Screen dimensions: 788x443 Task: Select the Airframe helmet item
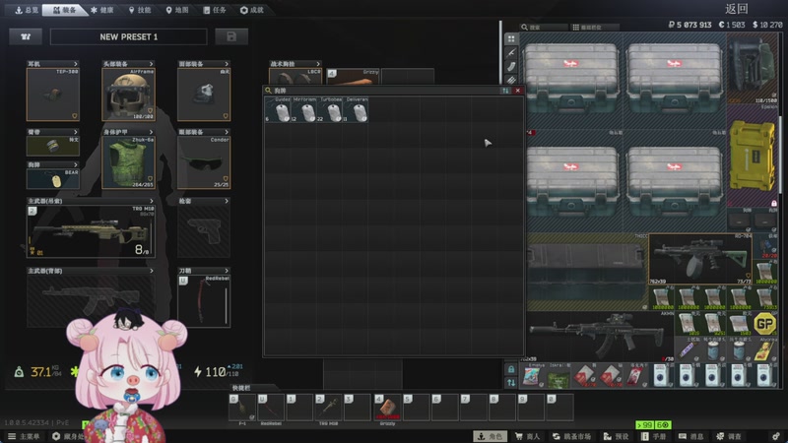[x=128, y=95]
